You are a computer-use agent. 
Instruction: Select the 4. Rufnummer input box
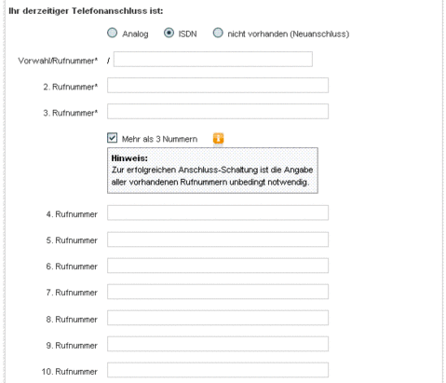tap(218, 212)
